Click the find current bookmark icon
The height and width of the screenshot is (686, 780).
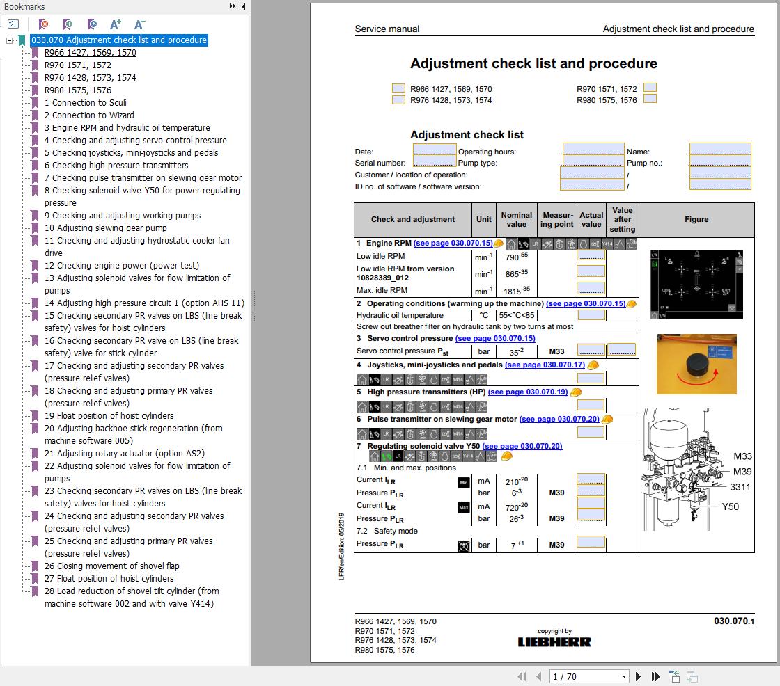[x=91, y=24]
